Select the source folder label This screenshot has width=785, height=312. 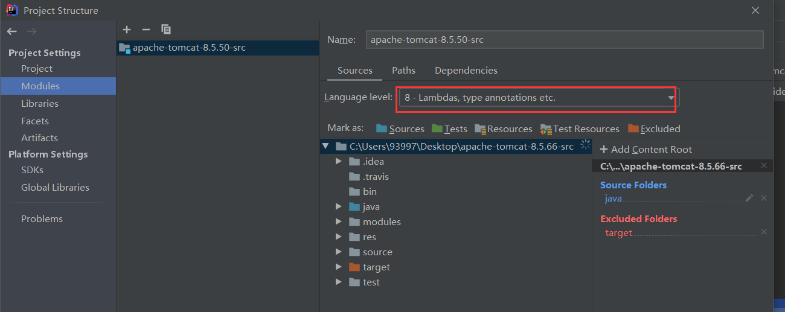tap(377, 252)
